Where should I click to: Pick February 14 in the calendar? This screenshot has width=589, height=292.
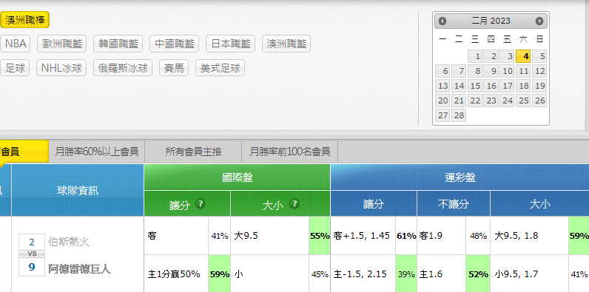tap(459, 86)
